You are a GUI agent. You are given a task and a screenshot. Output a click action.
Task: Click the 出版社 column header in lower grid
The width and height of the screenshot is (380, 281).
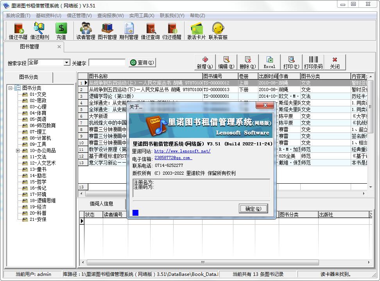tap(343, 215)
